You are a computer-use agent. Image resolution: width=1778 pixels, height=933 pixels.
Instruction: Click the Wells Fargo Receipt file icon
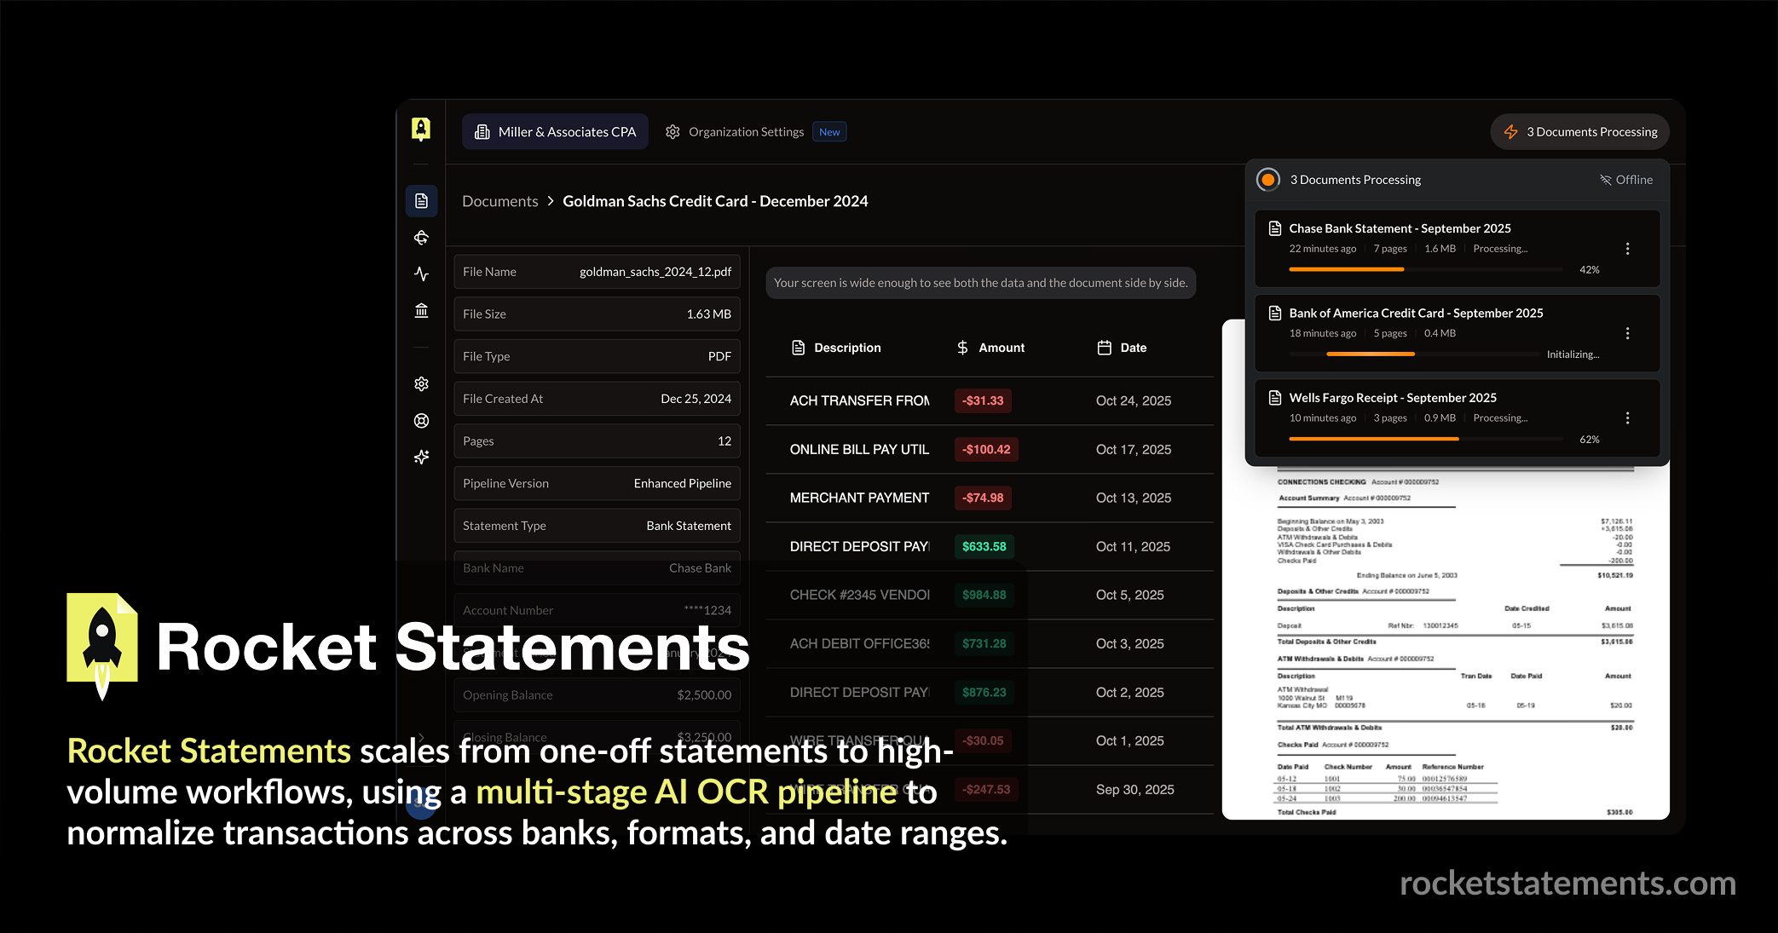[1275, 398]
